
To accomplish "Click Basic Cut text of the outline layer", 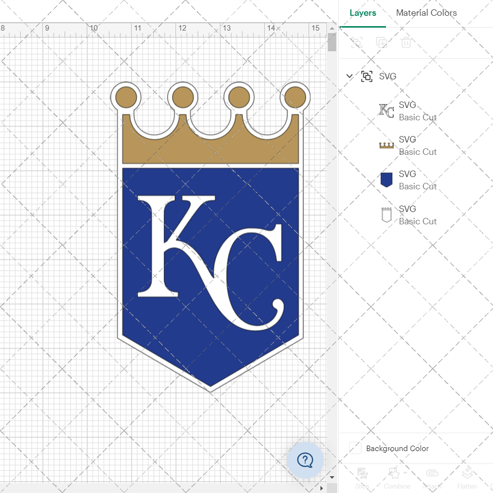I will (x=418, y=221).
